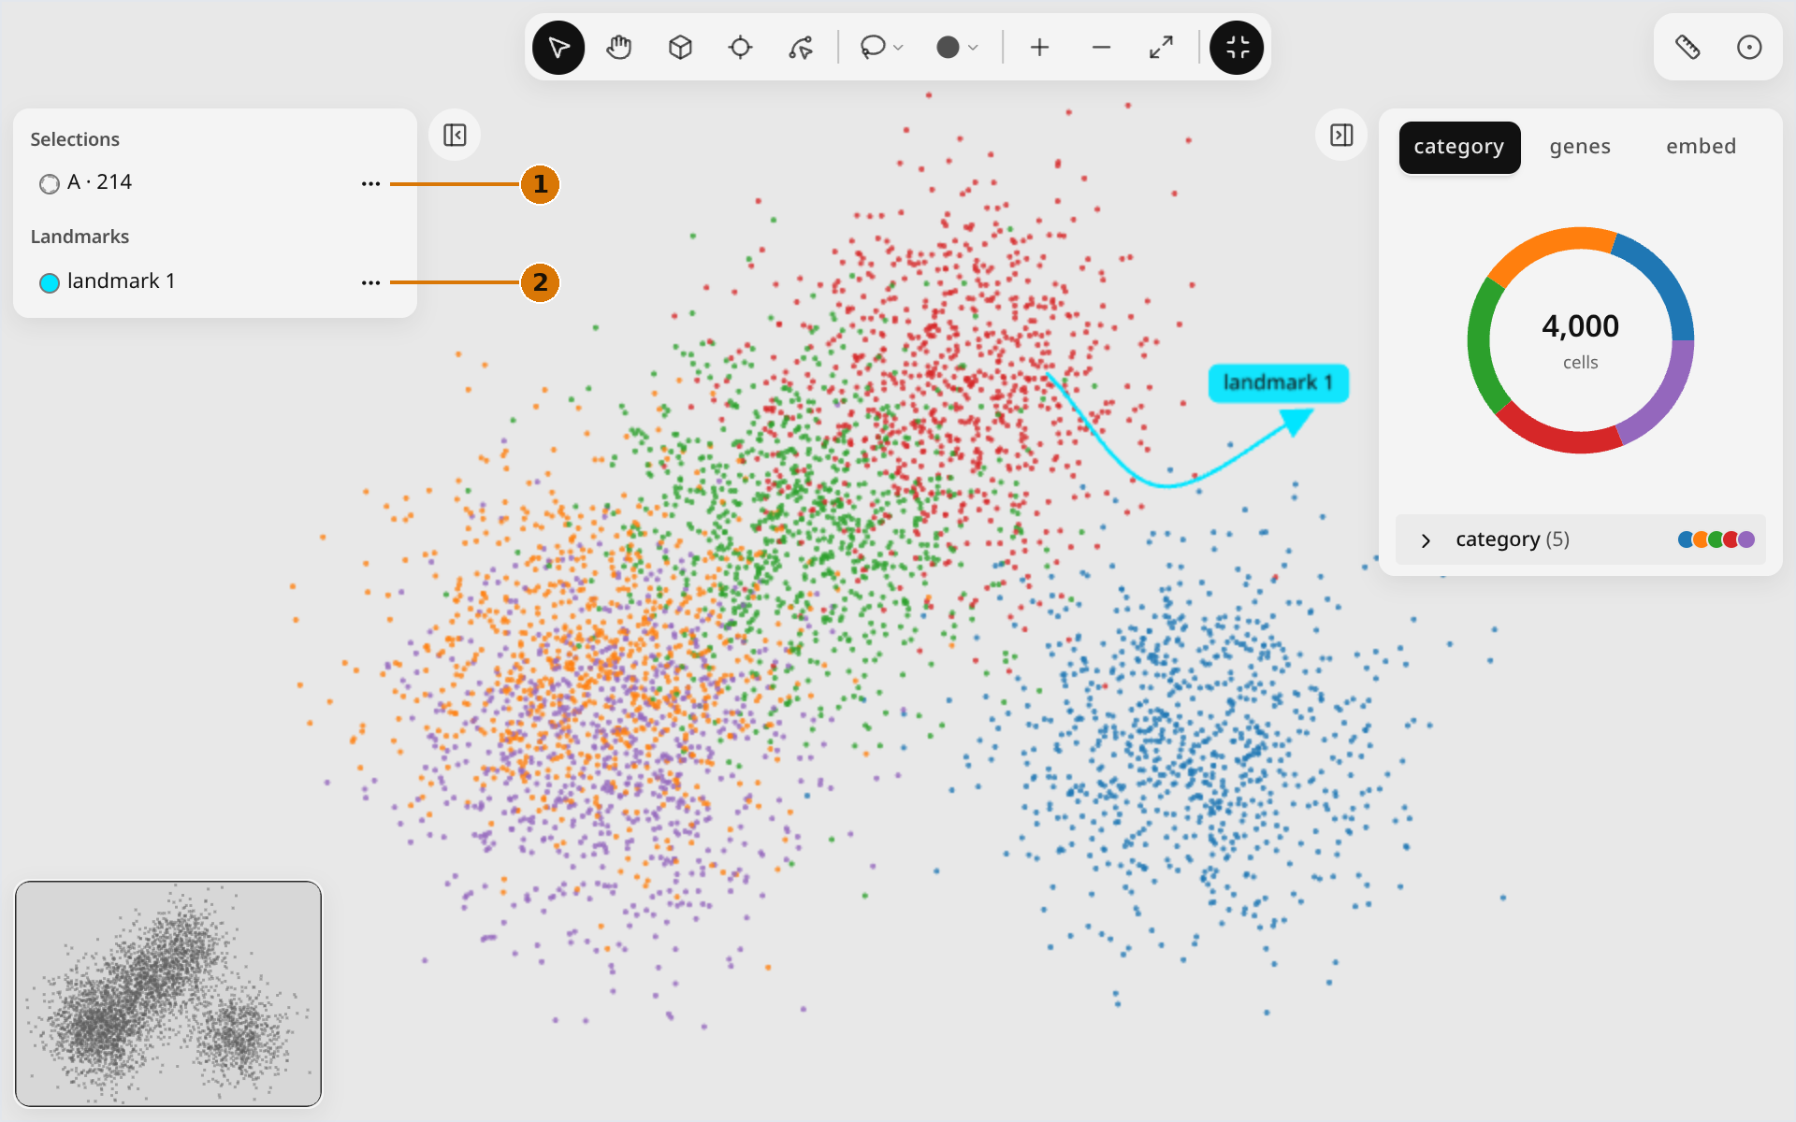
Task: Click the category color dots legend
Action: [x=1716, y=539]
